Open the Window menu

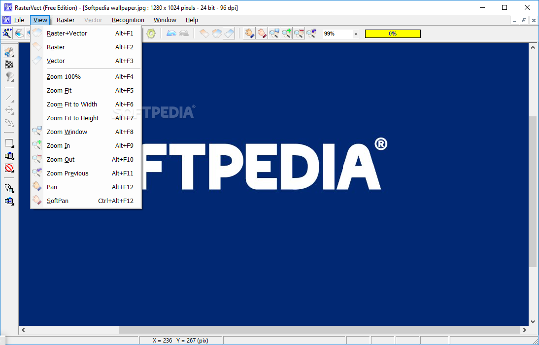(x=165, y=20)
